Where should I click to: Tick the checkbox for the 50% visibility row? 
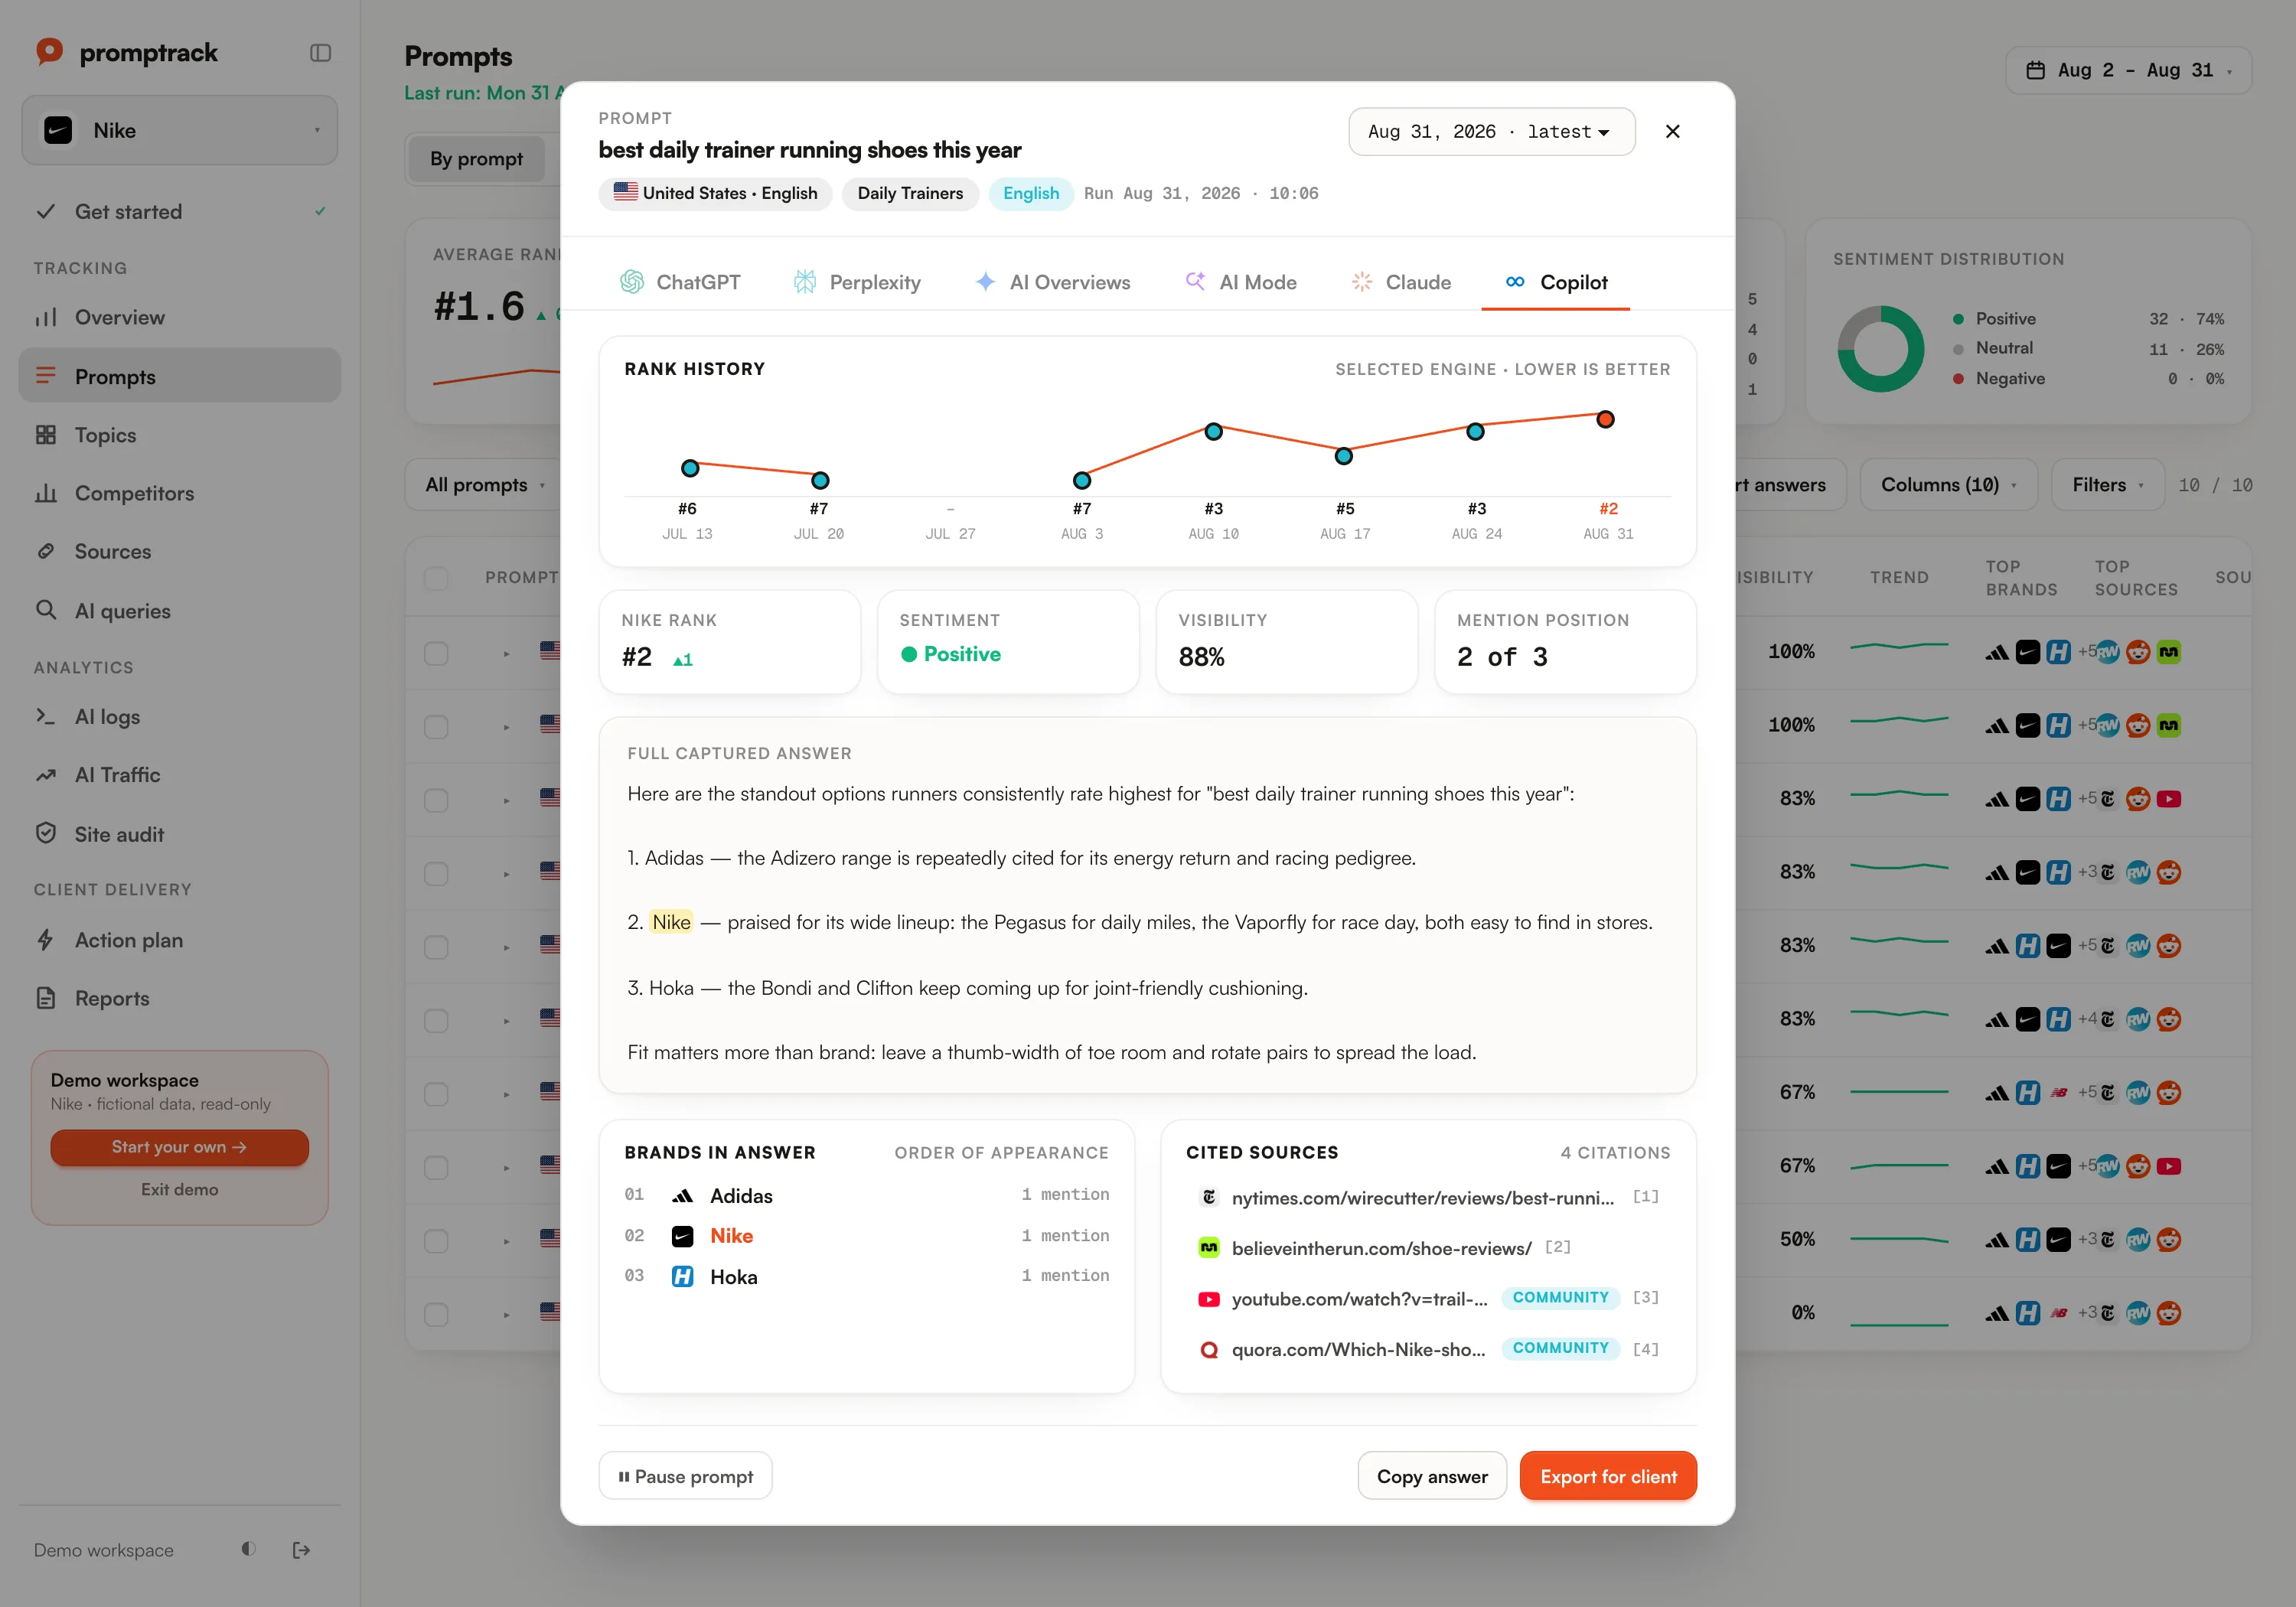click(436, 1241)
